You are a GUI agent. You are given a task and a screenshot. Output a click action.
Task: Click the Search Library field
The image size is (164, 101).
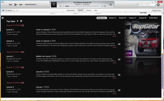click(x=146, y=5)
